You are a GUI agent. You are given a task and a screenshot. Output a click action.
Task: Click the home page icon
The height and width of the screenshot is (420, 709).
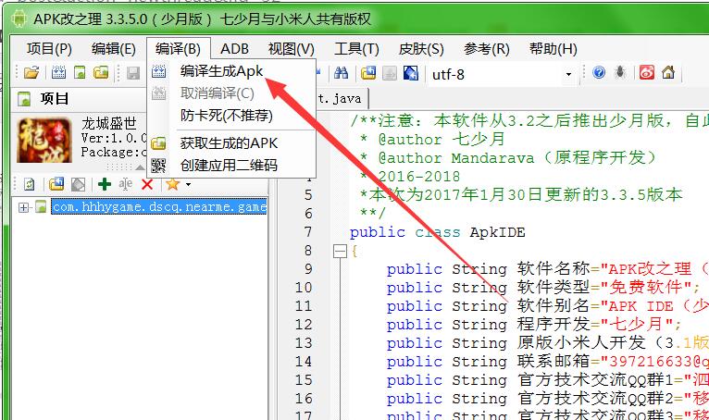point(667,74)
